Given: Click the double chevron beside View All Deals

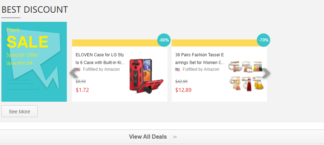Looking at the screenshot, I should tap(175, 137).
